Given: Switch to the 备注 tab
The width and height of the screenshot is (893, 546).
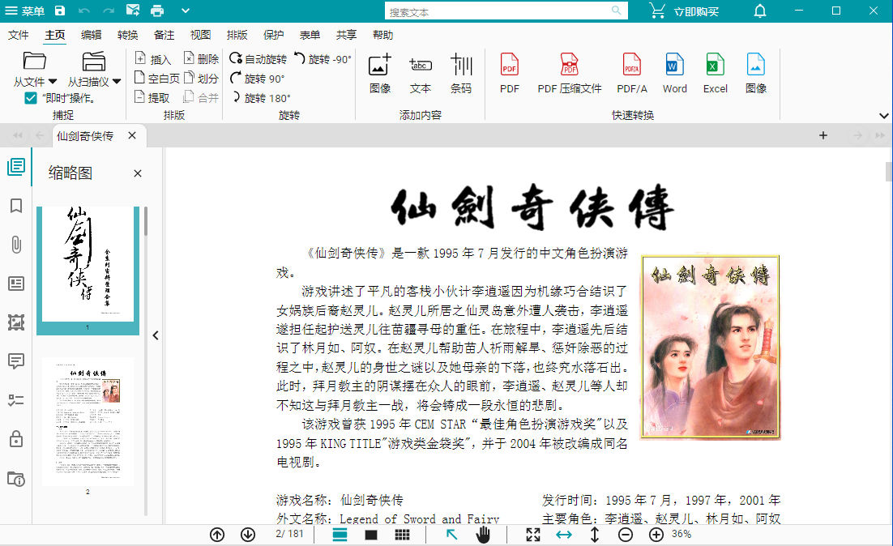Looking at the screenshot, I should pos(164,36).
